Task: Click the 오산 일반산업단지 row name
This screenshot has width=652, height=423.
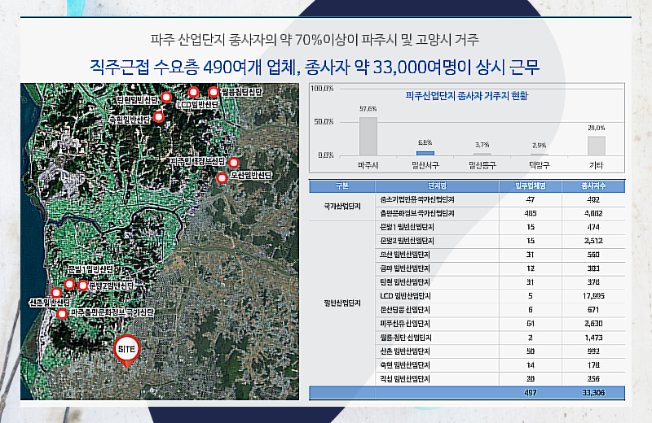Action: coord(404,255)
